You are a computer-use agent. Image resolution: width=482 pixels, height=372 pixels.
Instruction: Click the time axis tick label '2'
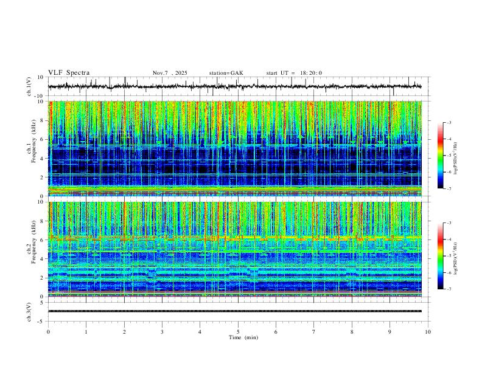point(124,332)
